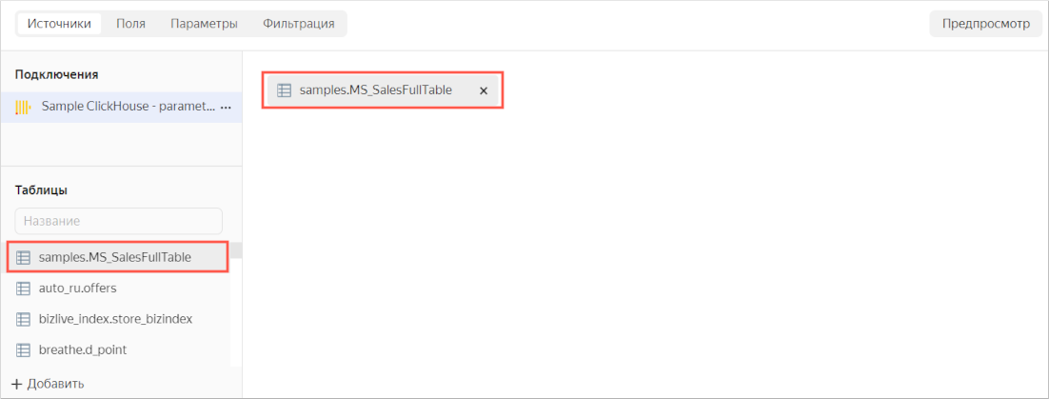1049x399 pixels.
Task: Click the plus icon next to Добавить
Action: pyautogui.click(x=16, y=384)
